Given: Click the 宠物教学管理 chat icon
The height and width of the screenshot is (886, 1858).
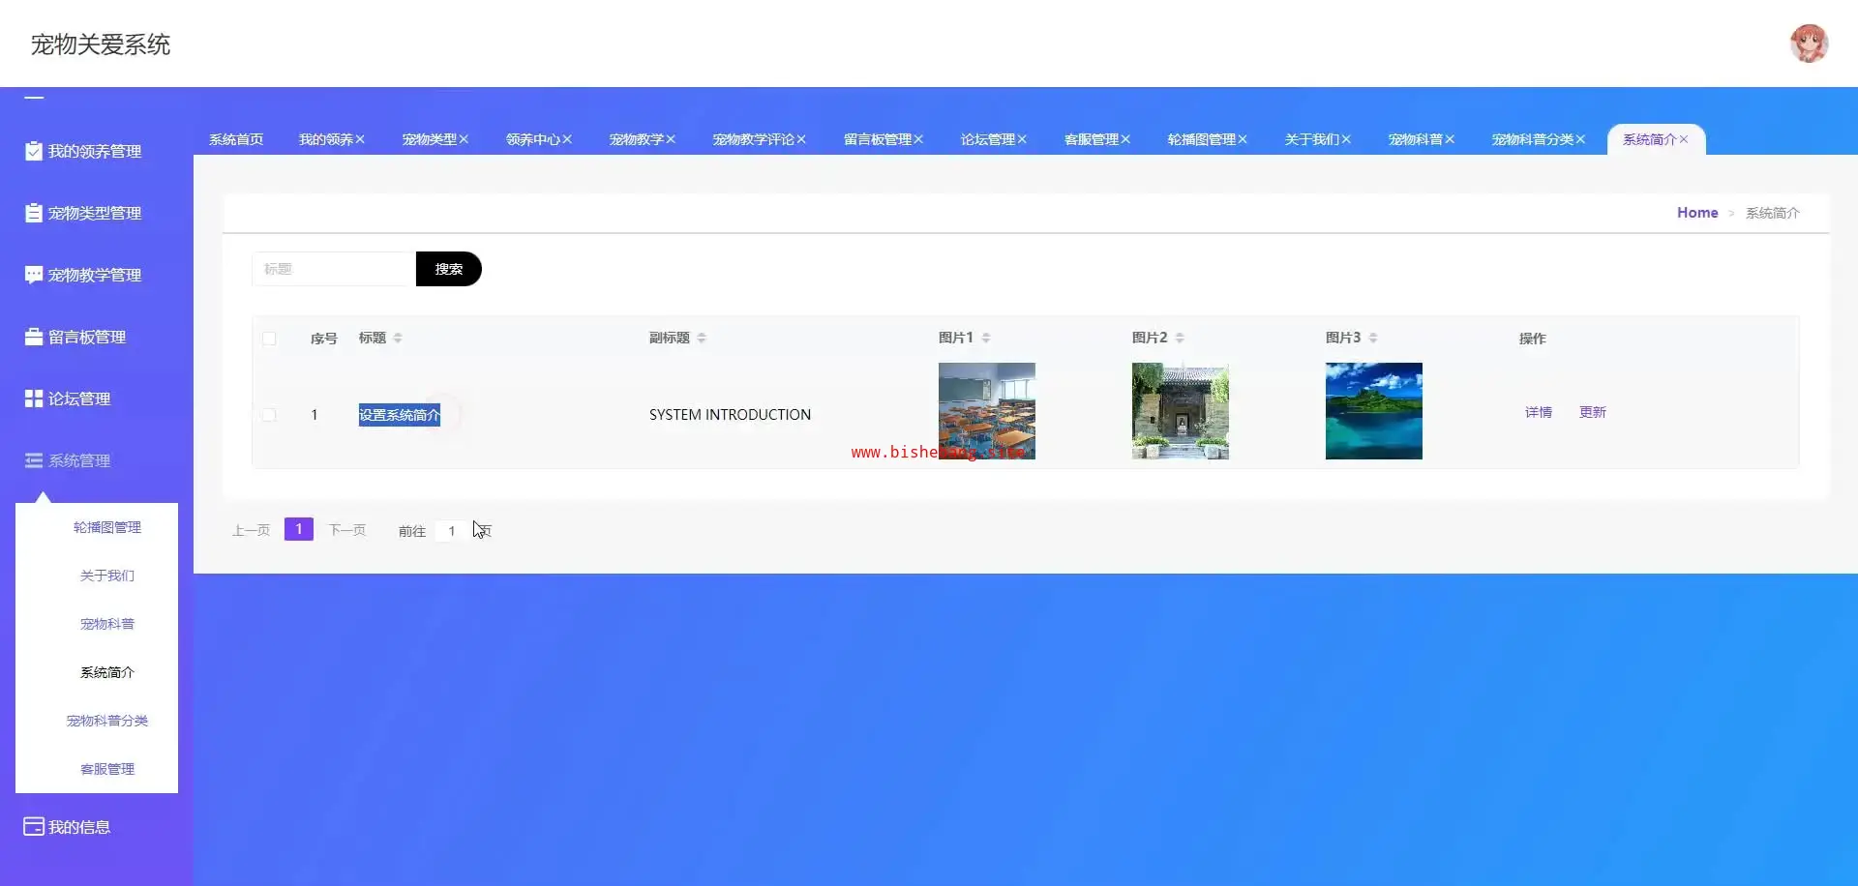Looking at the screenshot, I should [34, 275].
